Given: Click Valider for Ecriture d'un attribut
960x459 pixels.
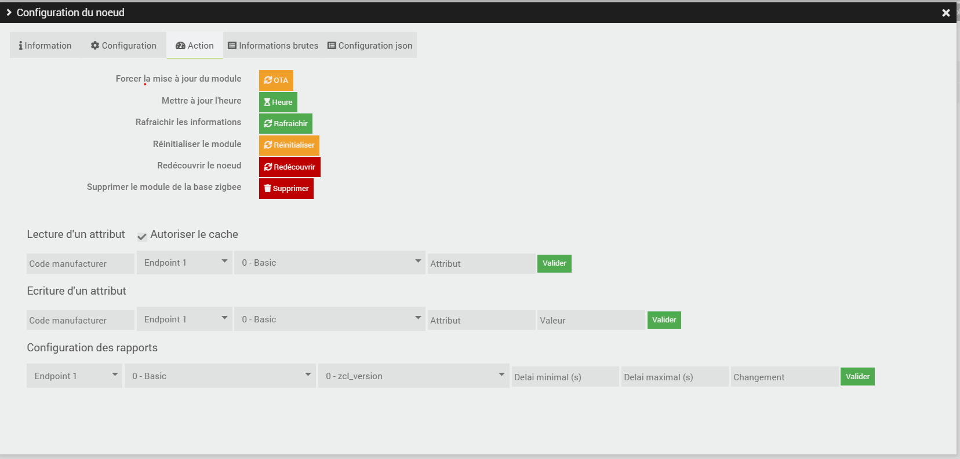Looking at the screenshot, I should 664,320.
